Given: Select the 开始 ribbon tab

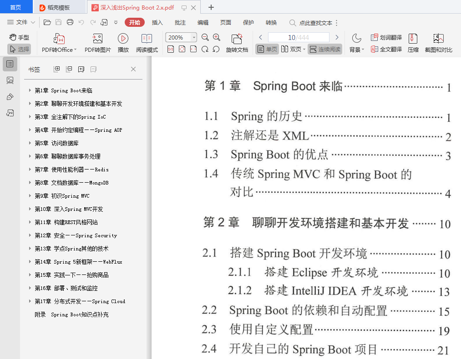Looking at the screenshot, I should point(135,22).
